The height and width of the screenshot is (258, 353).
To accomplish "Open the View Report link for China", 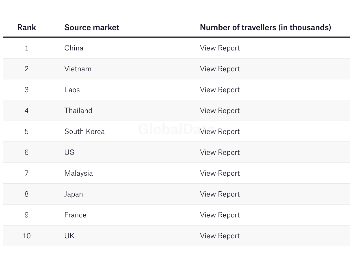I will 220,48.
